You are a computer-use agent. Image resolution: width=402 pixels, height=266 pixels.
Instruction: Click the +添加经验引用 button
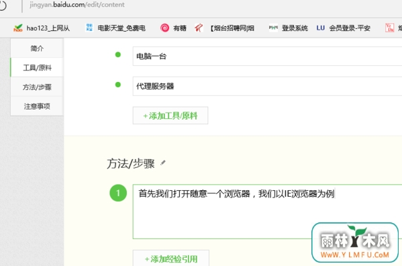[170, 259]
